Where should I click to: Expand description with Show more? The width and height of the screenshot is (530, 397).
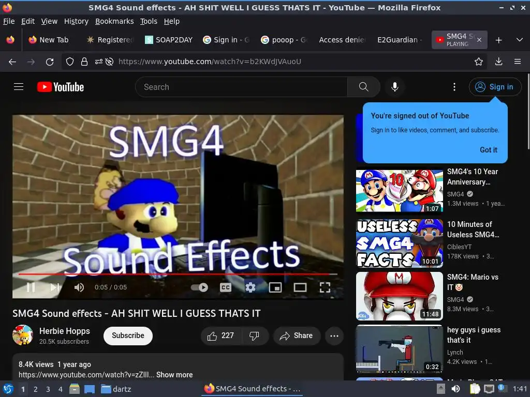point(174,375)
